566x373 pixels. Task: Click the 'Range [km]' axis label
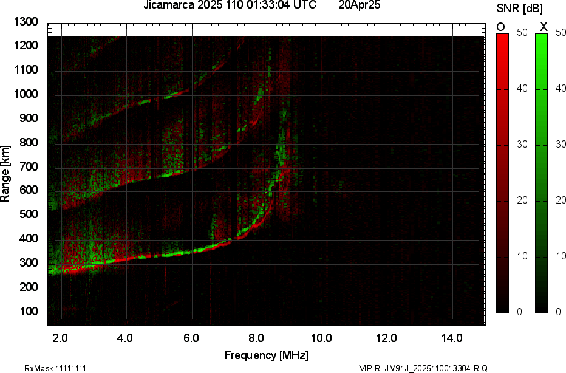[5, 174]
